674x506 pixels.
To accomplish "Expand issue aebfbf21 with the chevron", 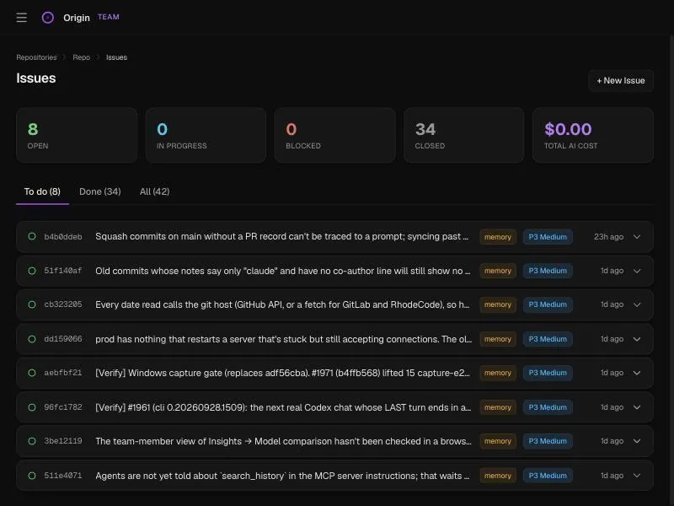I will pyautogui.click(x=637, y=373).
